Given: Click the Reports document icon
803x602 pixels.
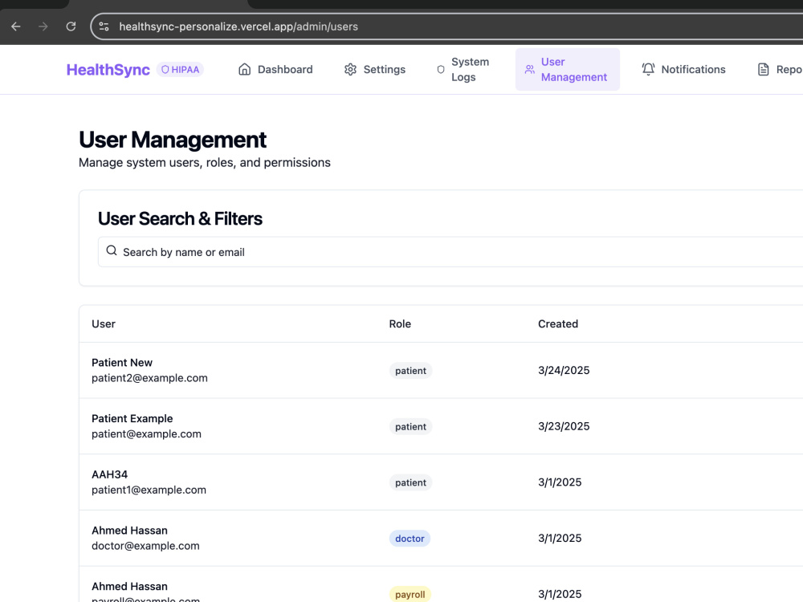Looking at the screenshot, I should click(x=763, y=70).
